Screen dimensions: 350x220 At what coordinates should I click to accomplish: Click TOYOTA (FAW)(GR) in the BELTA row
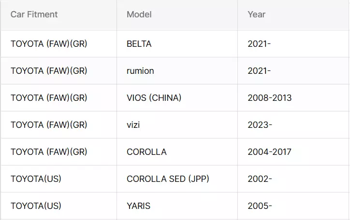click(x=49, y=44)
